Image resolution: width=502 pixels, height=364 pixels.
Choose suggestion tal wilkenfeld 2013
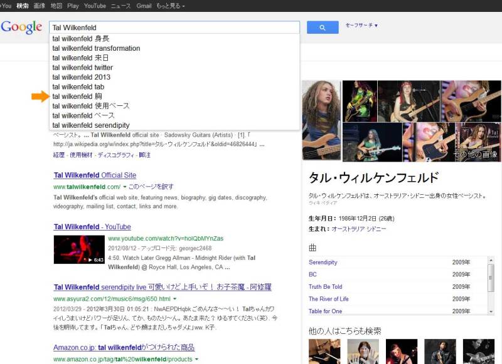[174, 77]
